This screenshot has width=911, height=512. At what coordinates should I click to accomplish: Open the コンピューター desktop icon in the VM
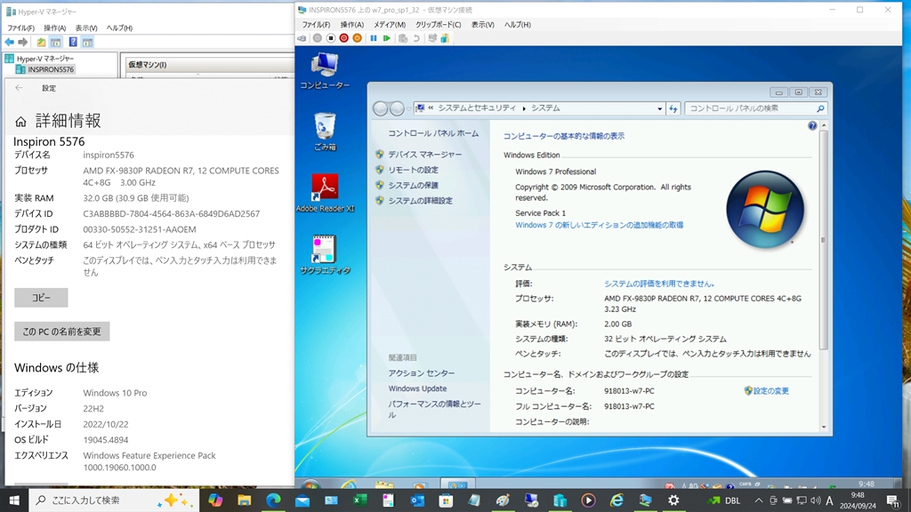325,71
